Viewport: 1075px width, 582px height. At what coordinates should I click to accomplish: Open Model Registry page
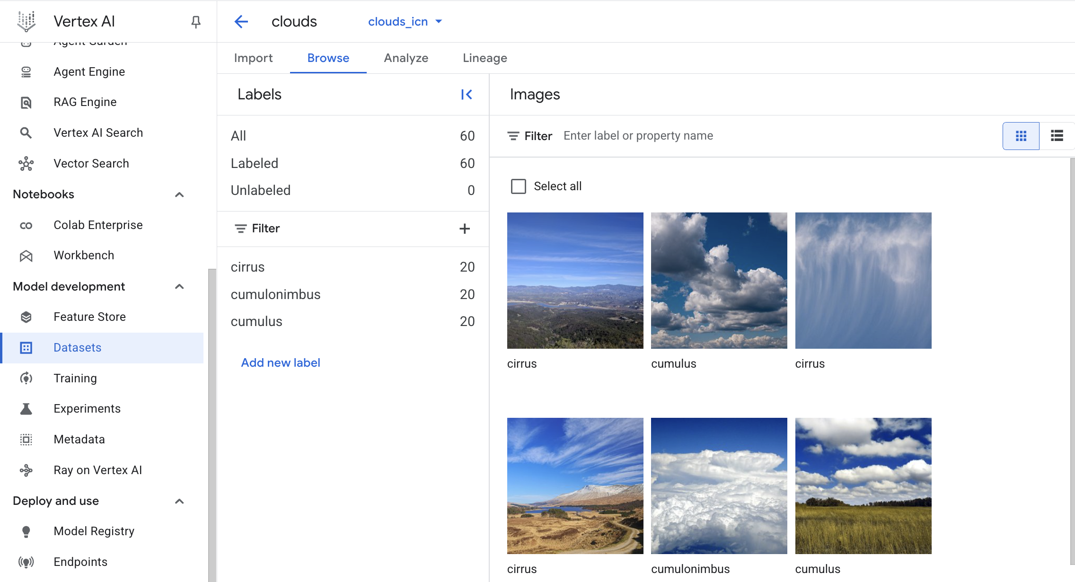click(94, 531)
